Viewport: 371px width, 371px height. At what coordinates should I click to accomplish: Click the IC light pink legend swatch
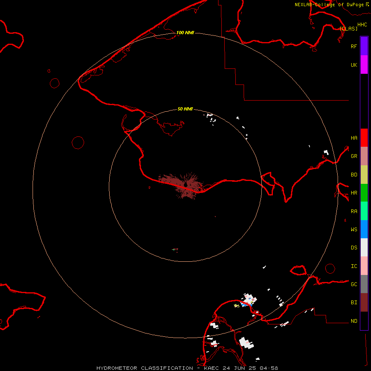(x=364, y=266)
